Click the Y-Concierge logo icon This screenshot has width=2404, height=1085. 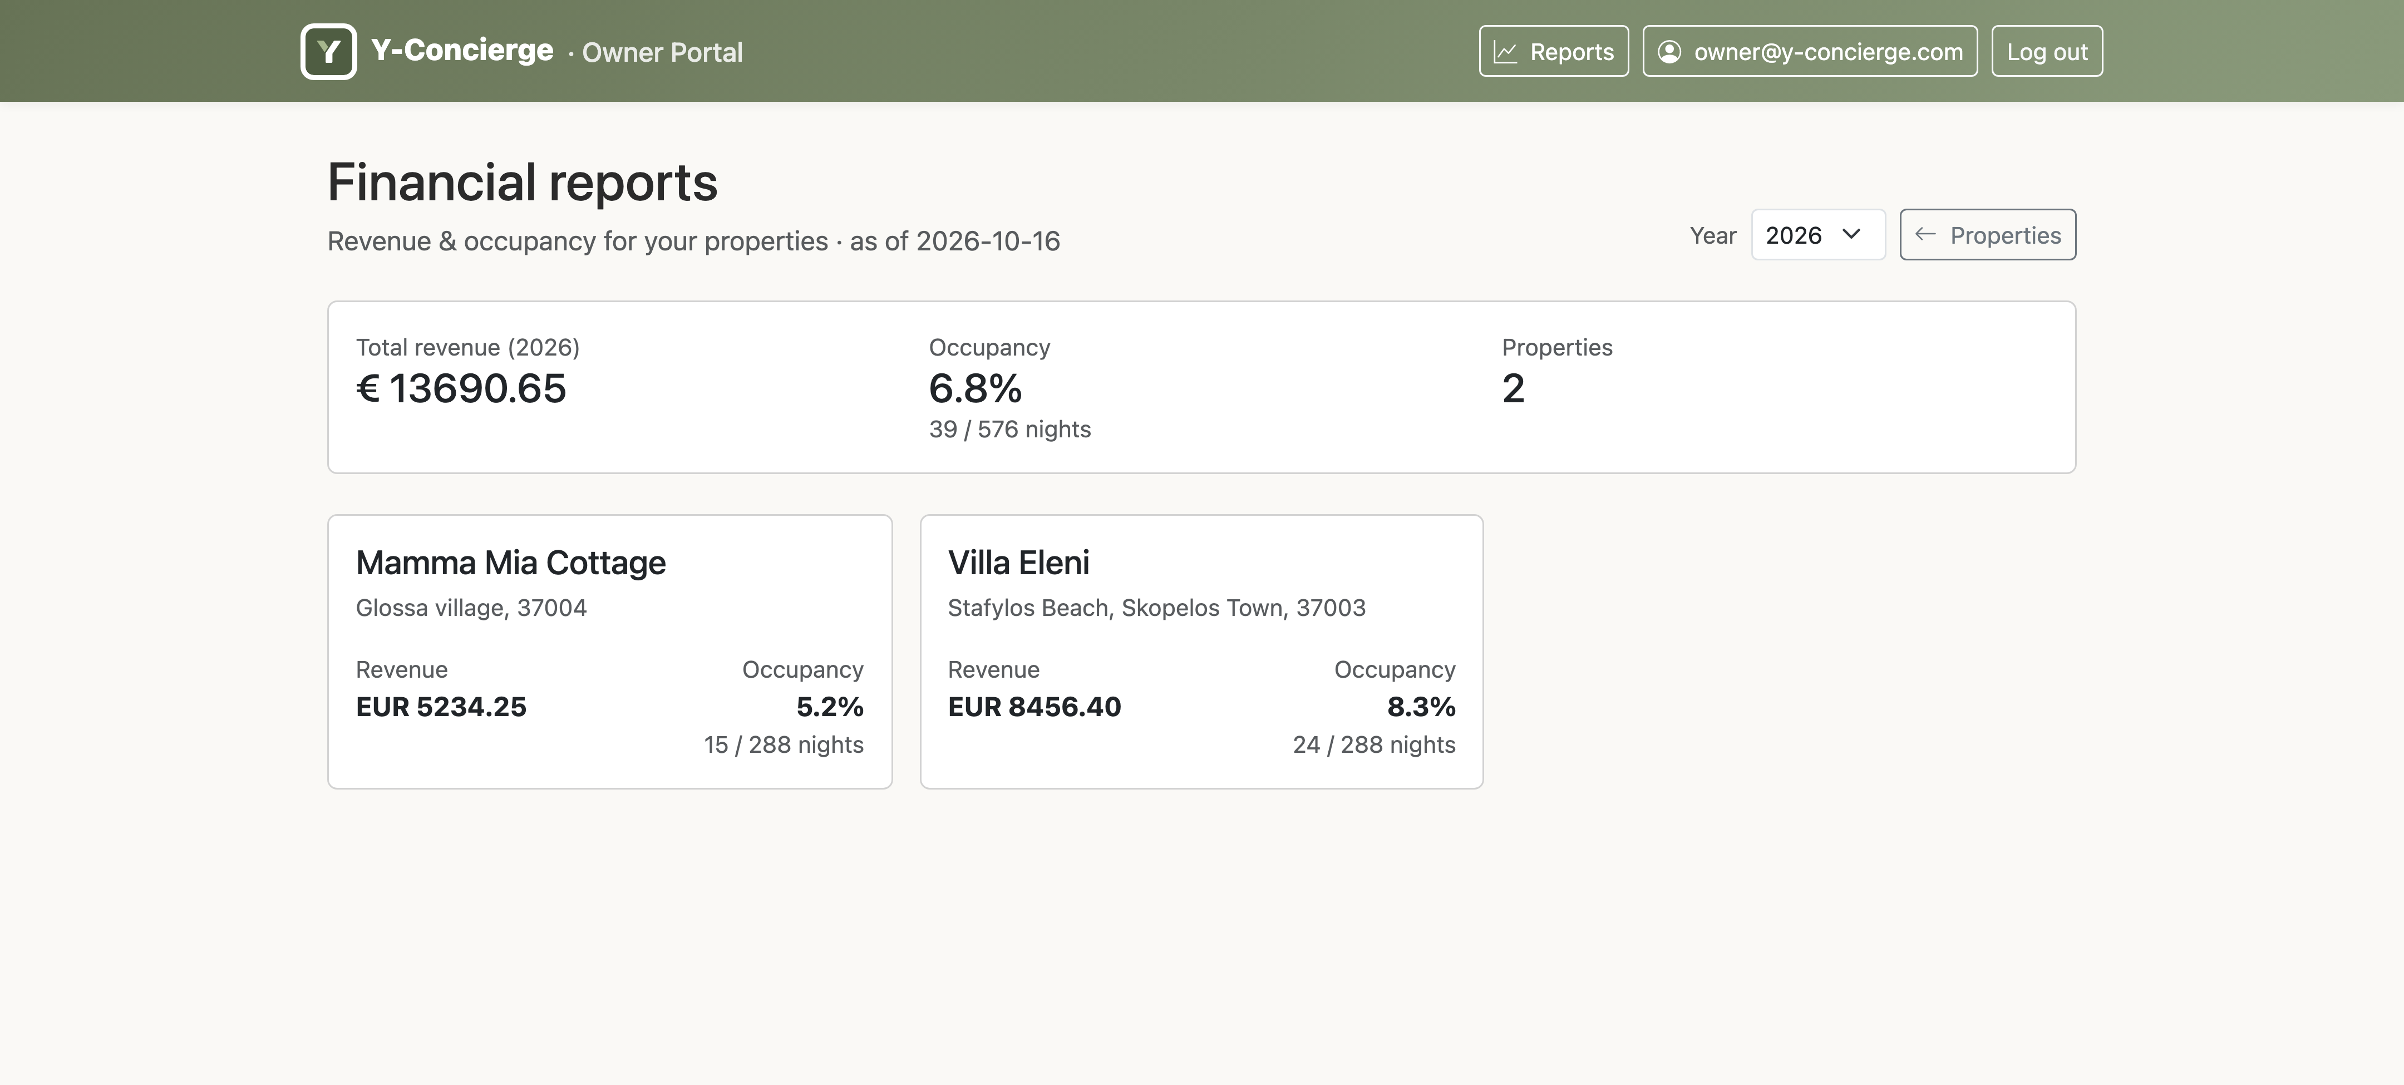tap(328, 51)
